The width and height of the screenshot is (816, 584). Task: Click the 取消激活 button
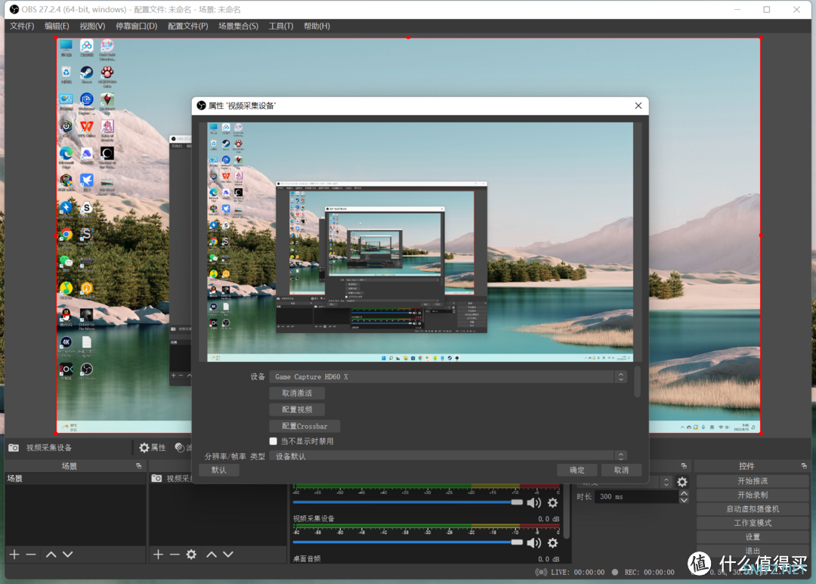click(297, 393)
